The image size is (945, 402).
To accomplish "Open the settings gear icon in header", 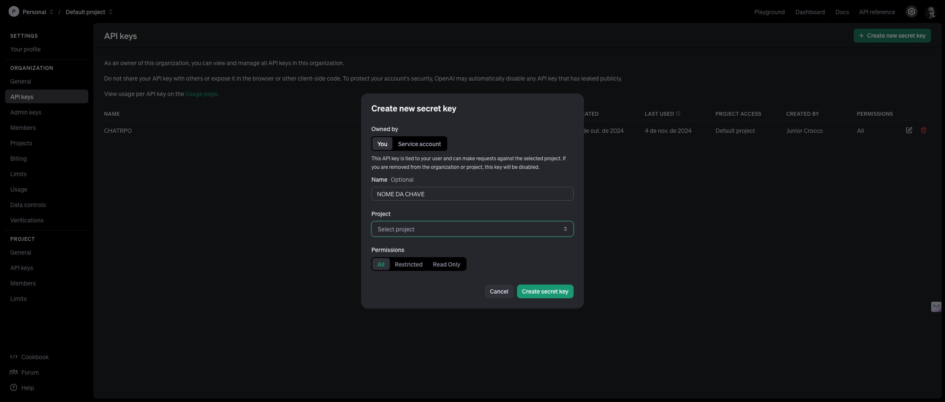I will click(x=911, y=12).
